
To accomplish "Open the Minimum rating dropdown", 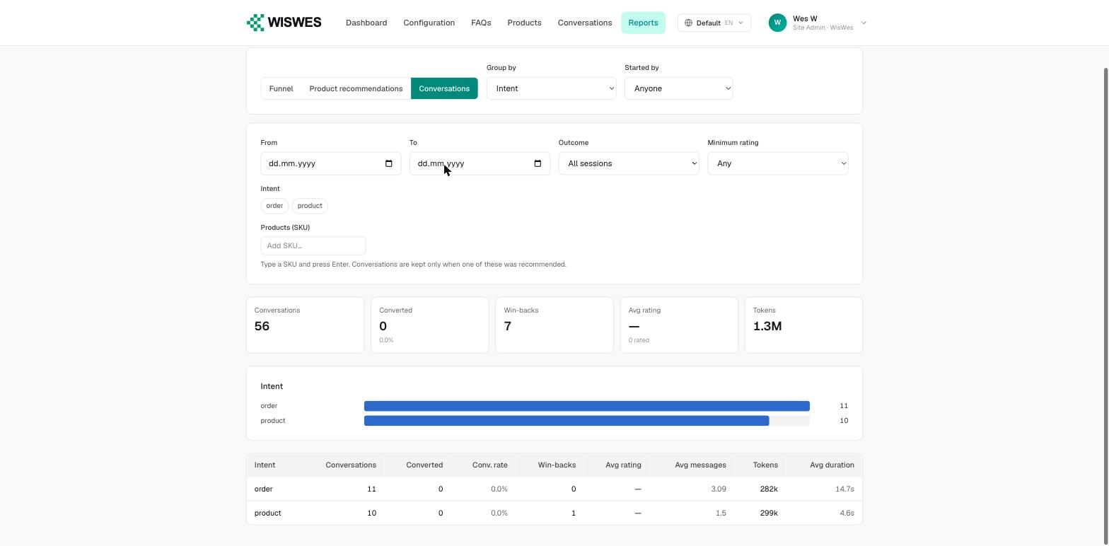I will pos(778,163).
